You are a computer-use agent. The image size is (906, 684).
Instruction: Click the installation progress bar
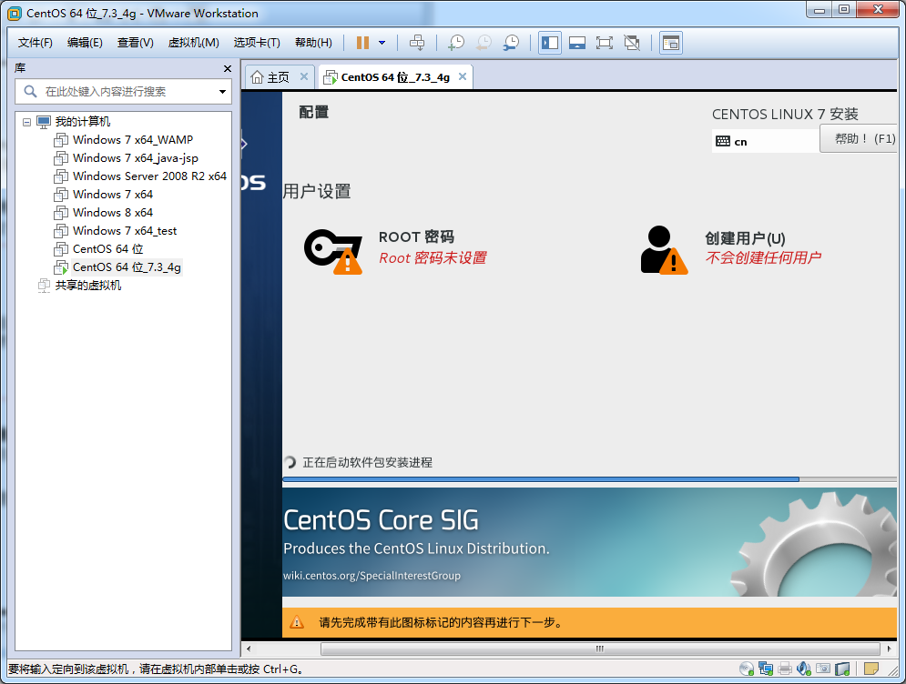[589, 479]
